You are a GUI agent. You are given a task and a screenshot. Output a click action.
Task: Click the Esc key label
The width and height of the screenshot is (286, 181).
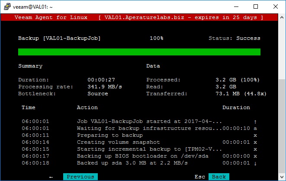tap(199, 177)
